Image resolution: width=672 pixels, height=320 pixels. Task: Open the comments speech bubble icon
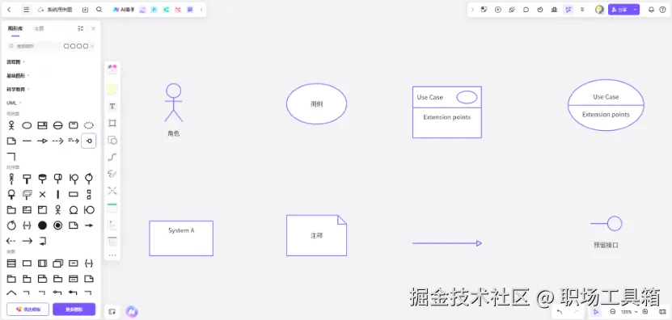coord(526,10)
